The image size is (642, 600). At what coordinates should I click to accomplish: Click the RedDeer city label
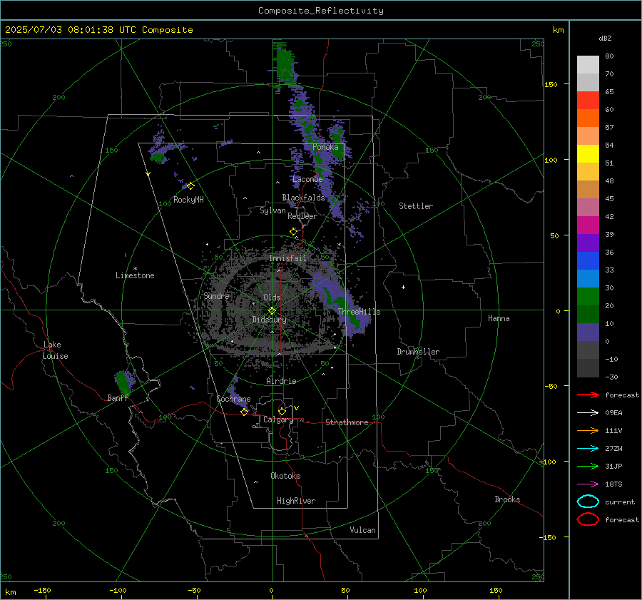click(x=302, y=216)
